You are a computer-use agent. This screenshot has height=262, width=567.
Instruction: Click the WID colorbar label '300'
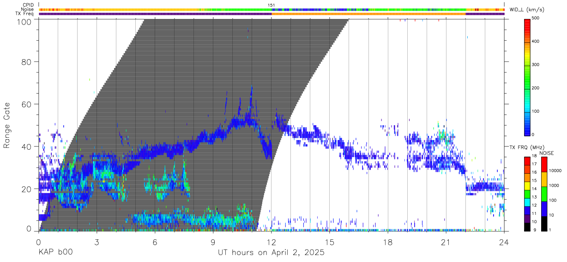(537, 65)
